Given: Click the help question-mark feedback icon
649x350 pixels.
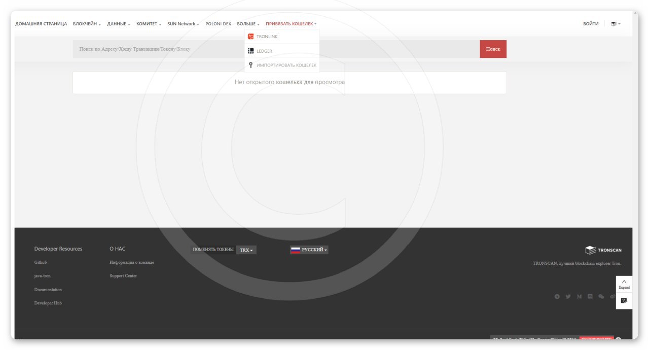Looking at the screenshot, I should [x=624, y=300].
